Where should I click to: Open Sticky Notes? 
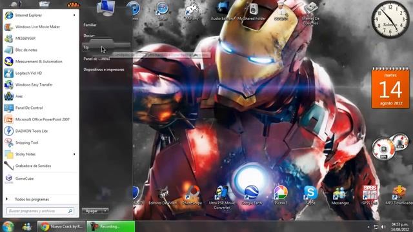(41, 154)
